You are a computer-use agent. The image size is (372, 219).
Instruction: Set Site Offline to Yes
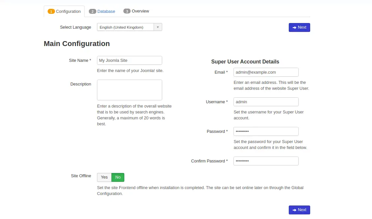click(x=104, y=177)
